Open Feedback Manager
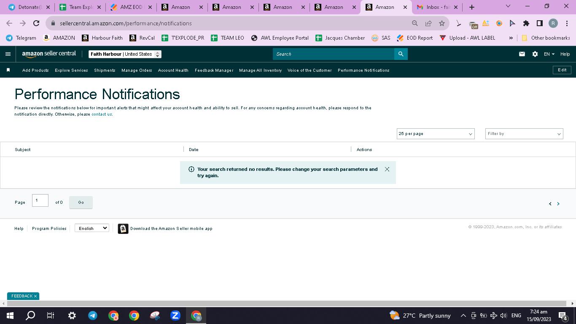Viewport: 576px width, 324px height. pyautogui.click(x=214, y=70)
